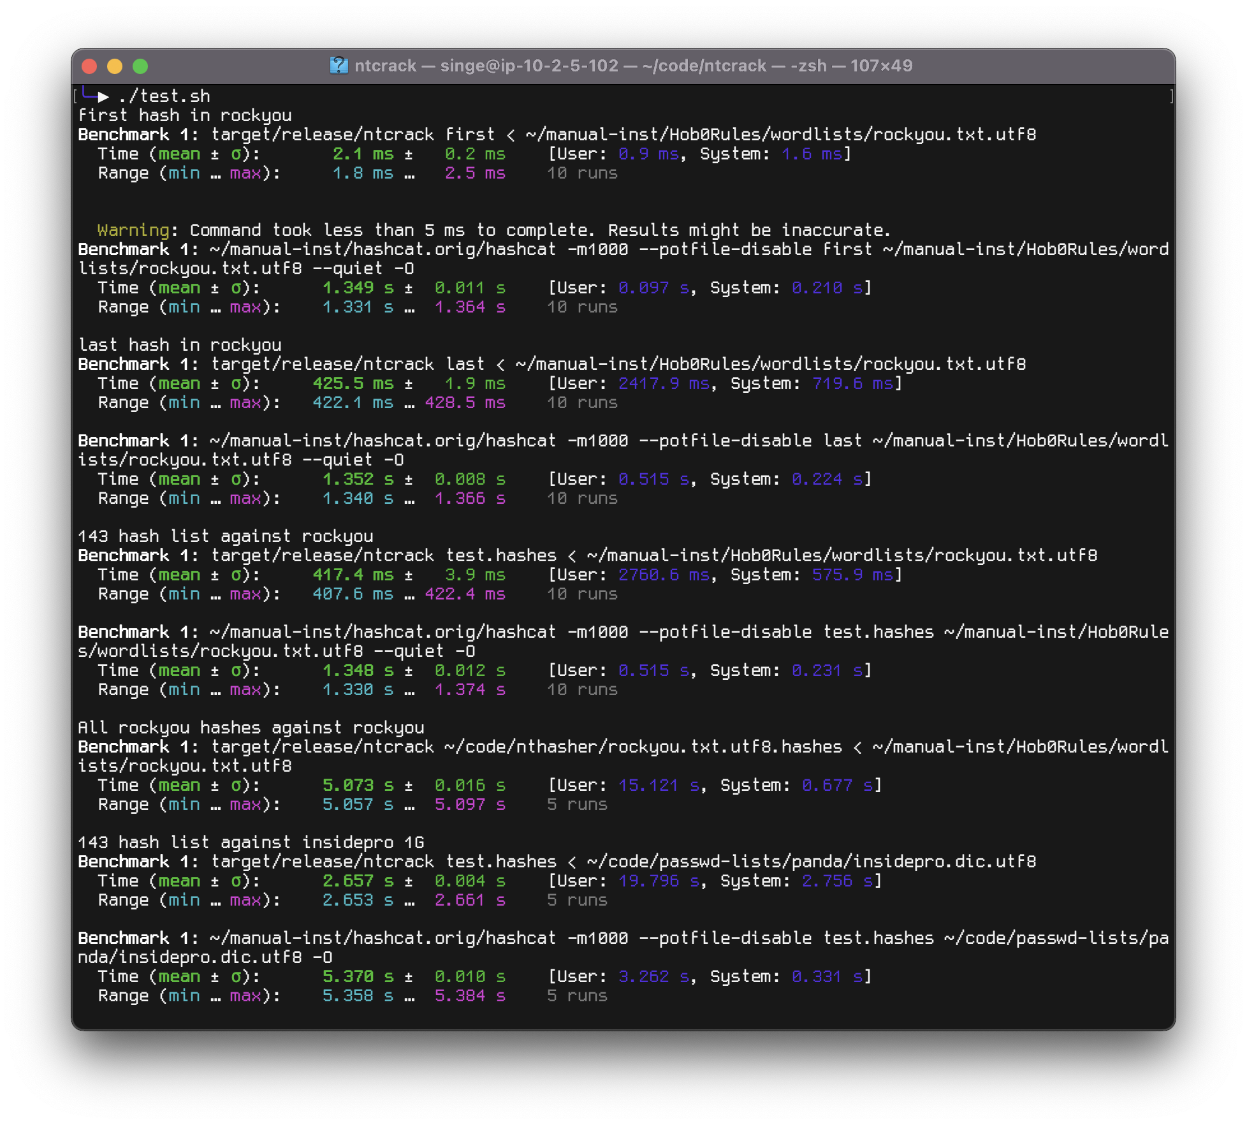
Task: Click the ./test.sh command text
Action: 164,96
